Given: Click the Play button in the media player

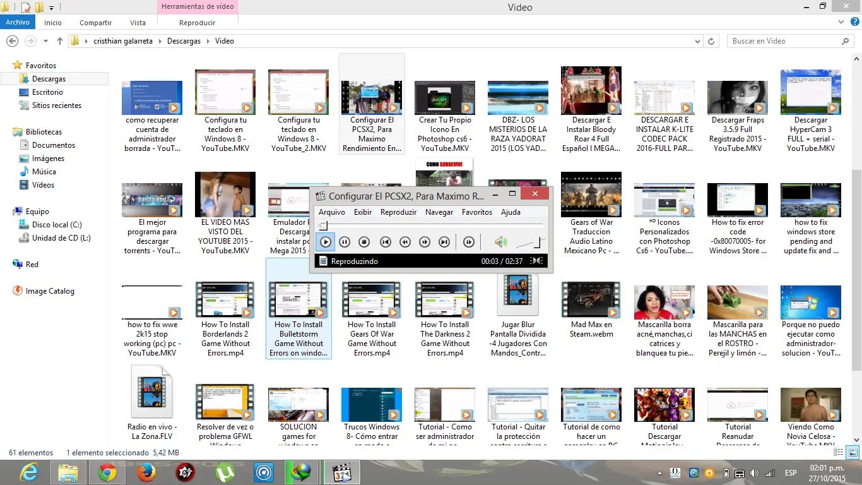Looking at the screenshot, I should tap(326, 242).
